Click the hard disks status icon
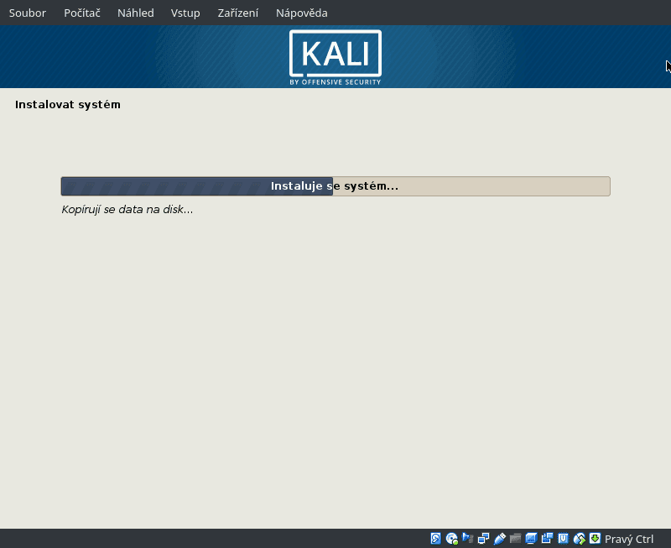The width and height of the screenshot is (671, 548). (x=435, y=538)
